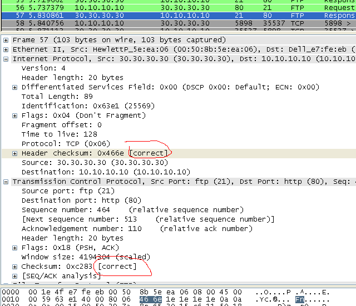Expand the SEQ/ACK analysis node
This screenshot has height=306, width=356.
pyautogui.click(x=15, y=276)
